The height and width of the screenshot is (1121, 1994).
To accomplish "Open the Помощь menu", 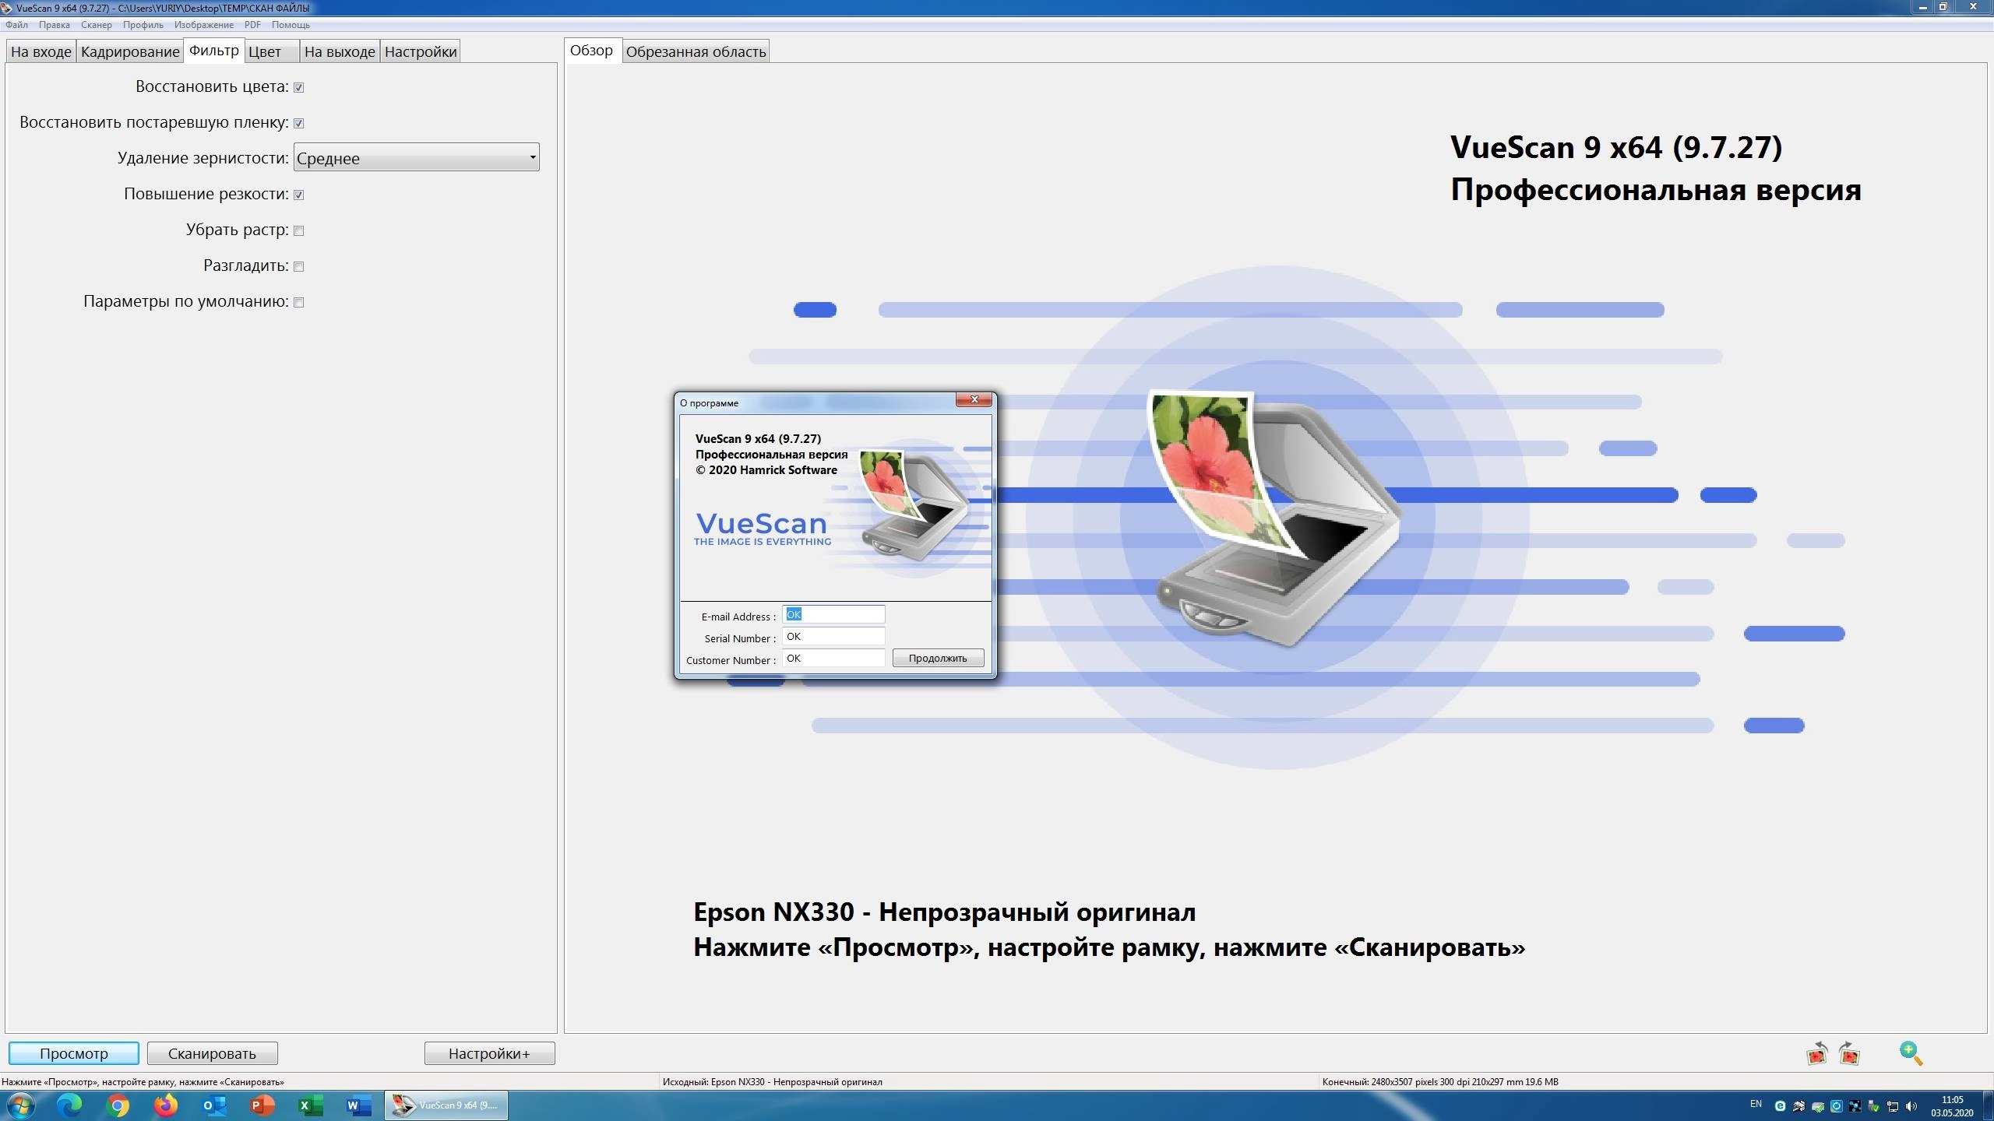I will (291, 25).
